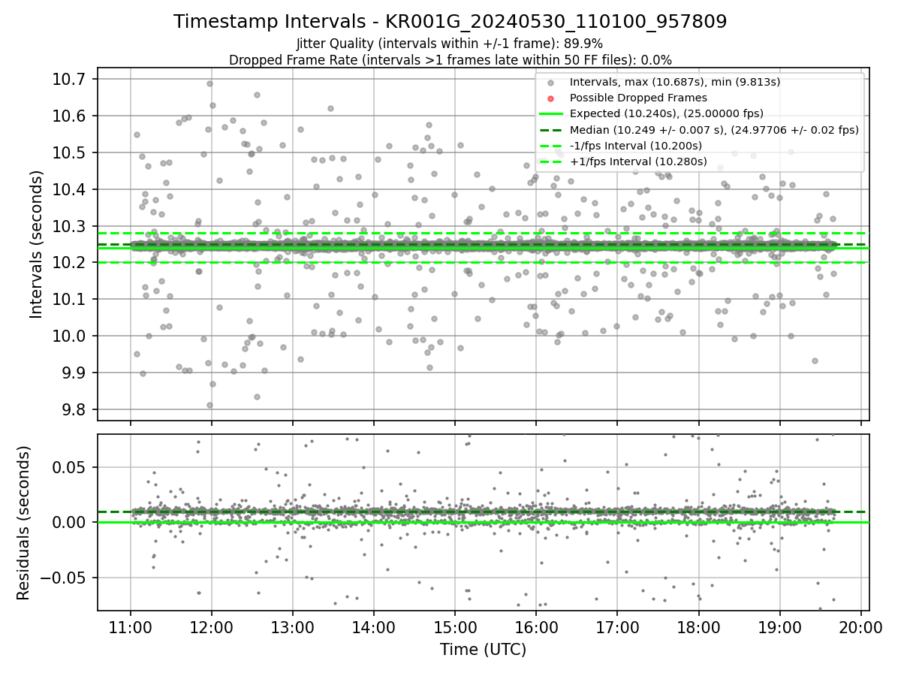Click the plot title 'Timestamp Intervals - KR001G_20240530_110100_957809'
Screen dimensions: 901x676
coord(450,22)
